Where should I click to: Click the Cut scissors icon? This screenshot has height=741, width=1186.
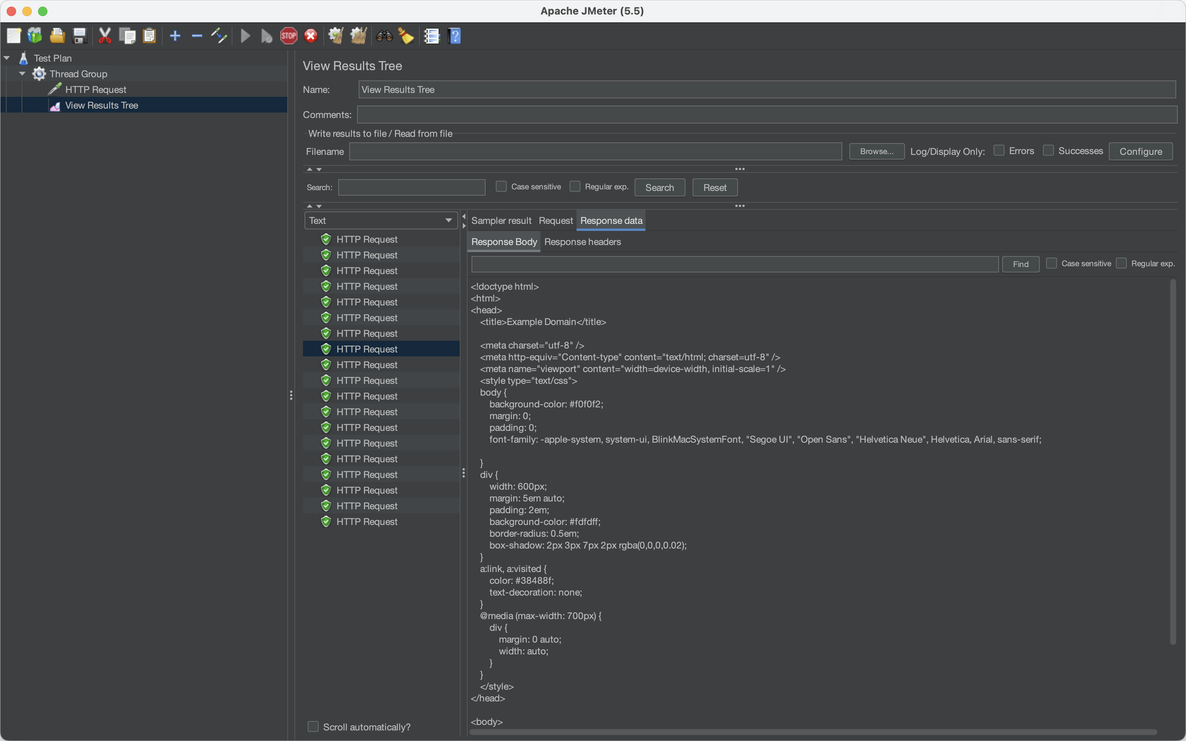pos(105,36)
